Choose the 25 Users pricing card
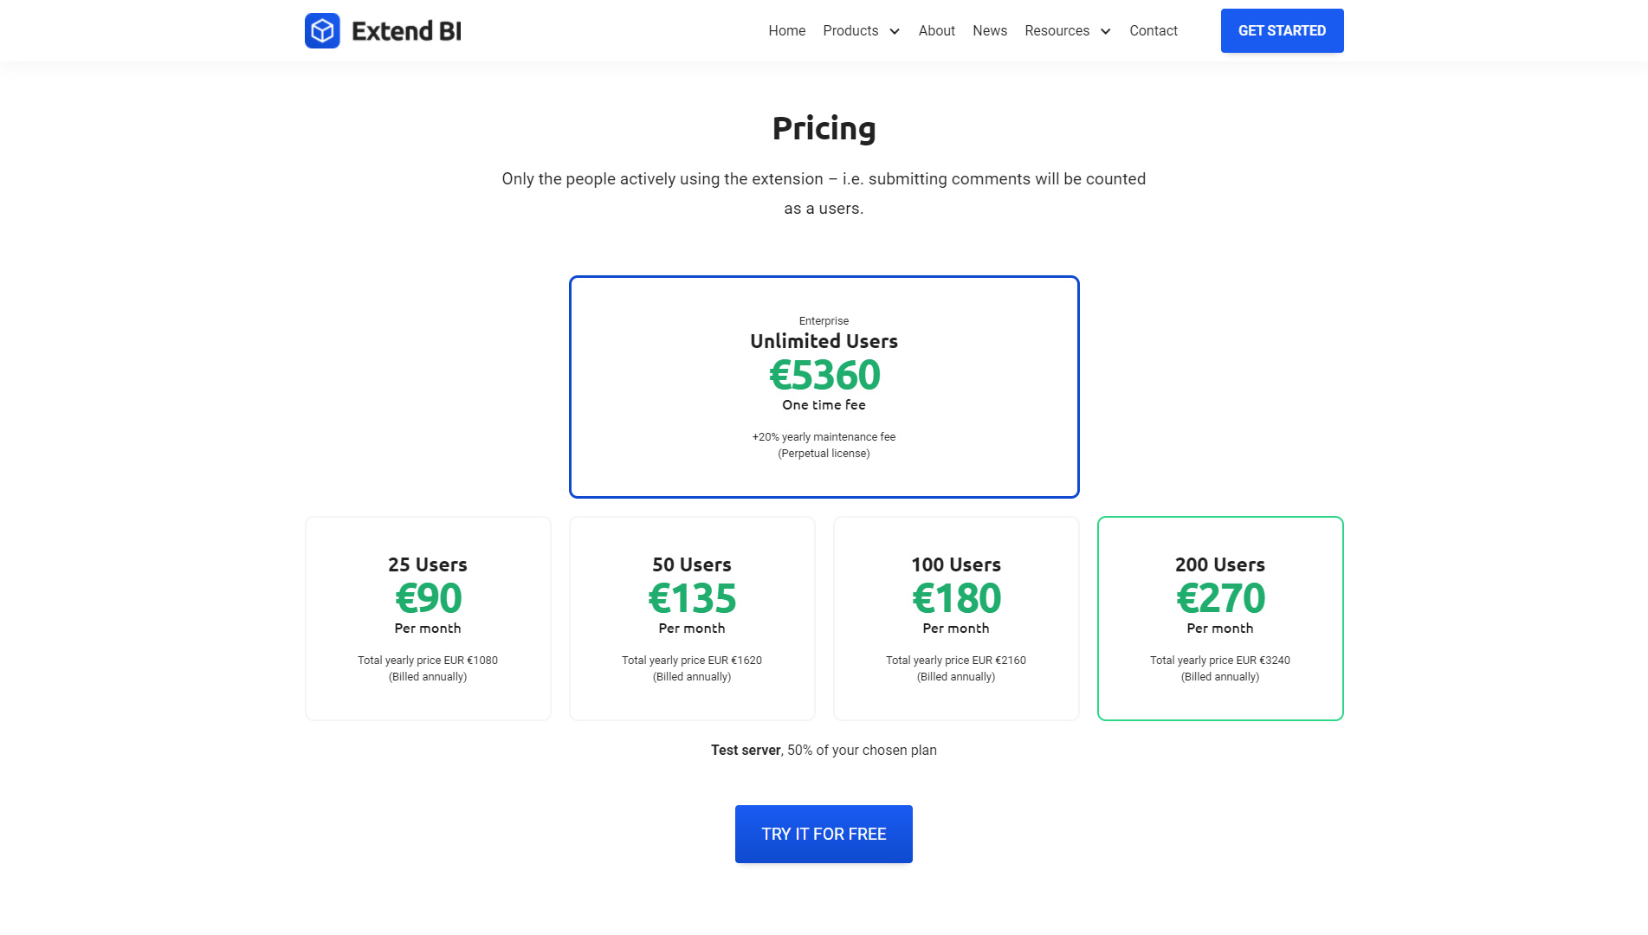 coord(428,618)
